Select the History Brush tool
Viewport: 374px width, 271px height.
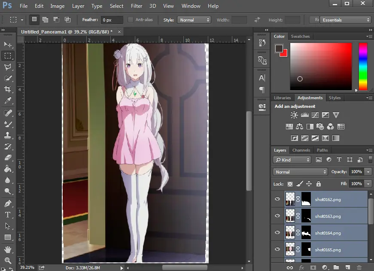pyautogui.click(x=8, y=146)
